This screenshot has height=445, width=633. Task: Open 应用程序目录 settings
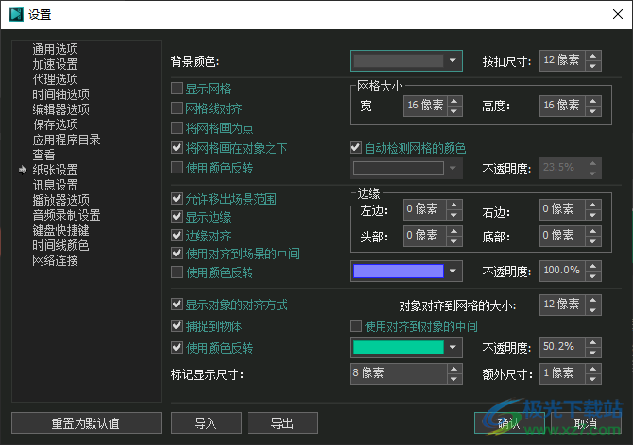67,140
